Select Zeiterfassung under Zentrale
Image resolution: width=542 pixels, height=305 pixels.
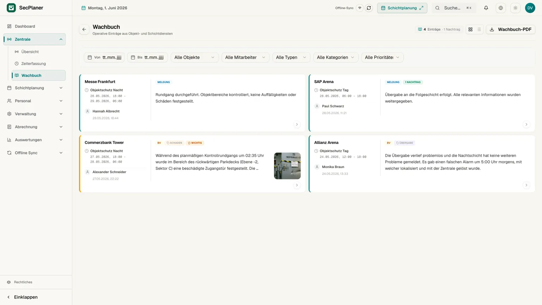point(38,64)
